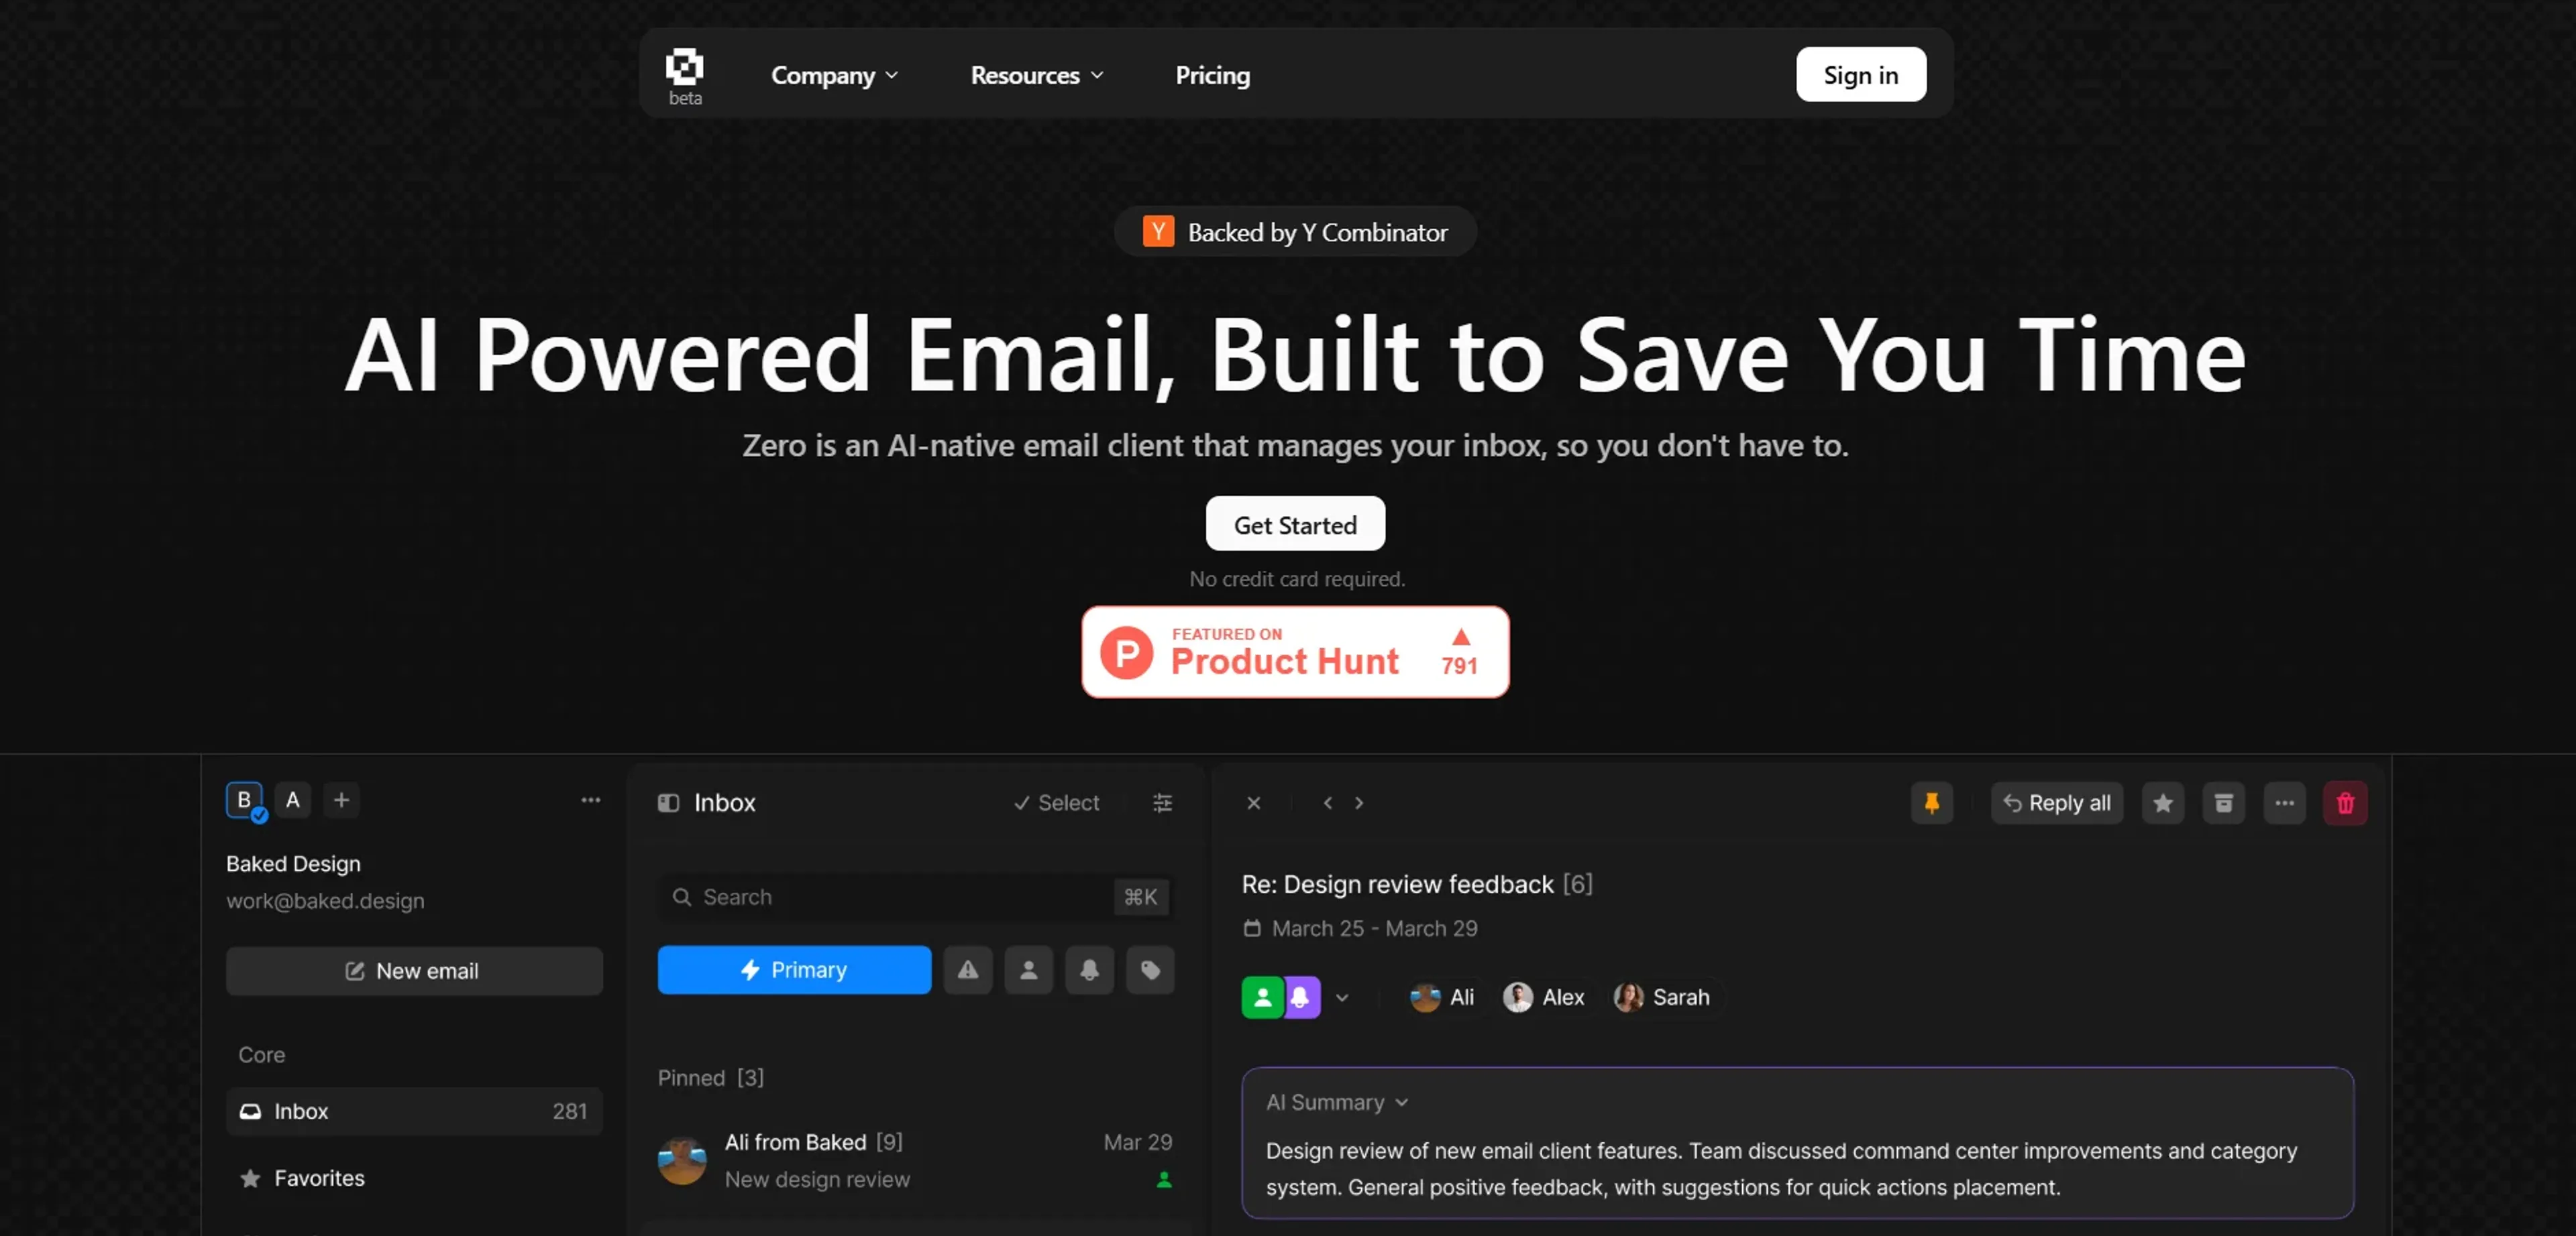Click the work@baked.design address
This screenshot has width=2576, height=1236.
(x=325, y=900)
